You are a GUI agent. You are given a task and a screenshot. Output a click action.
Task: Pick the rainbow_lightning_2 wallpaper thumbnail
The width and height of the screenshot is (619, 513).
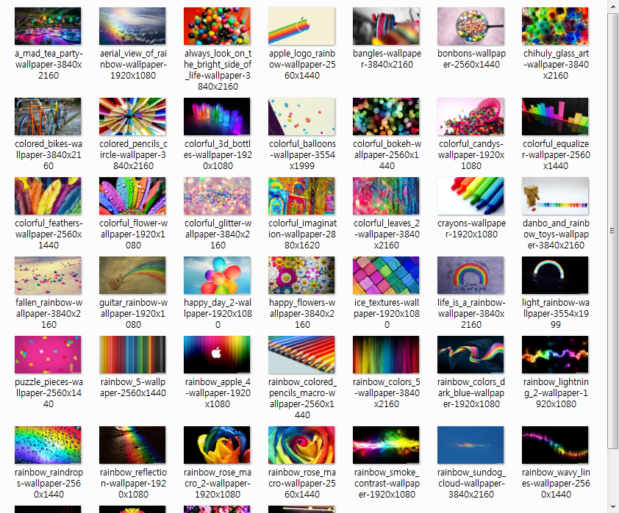coord(554,354)
